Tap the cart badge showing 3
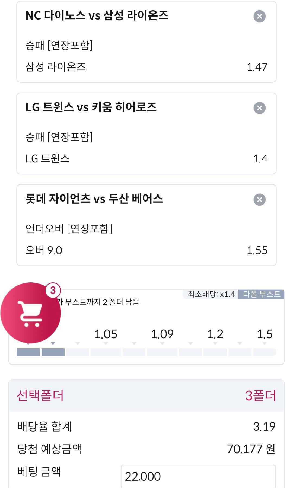 pyautogui.click(x=53, y=291)
